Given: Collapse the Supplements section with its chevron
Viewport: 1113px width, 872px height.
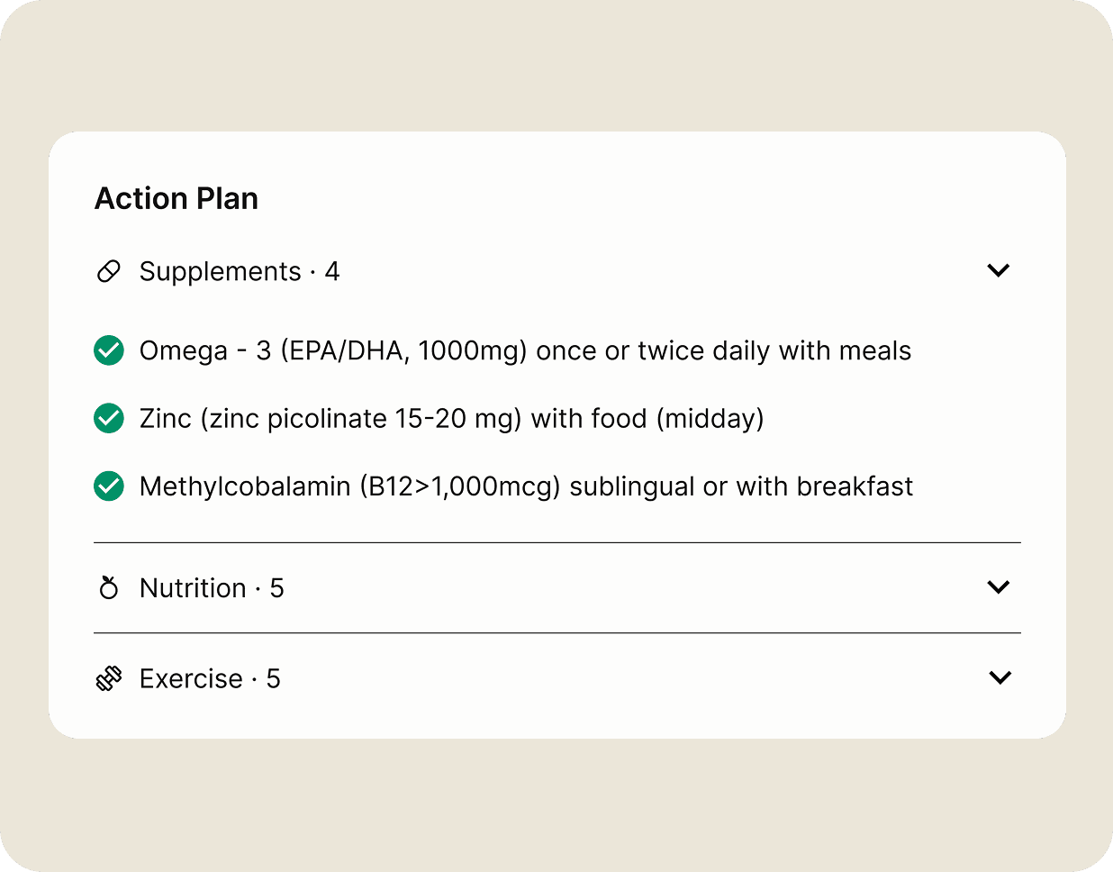Looking at the screenshot, I should pyautogui.click(x=999, y=270).
